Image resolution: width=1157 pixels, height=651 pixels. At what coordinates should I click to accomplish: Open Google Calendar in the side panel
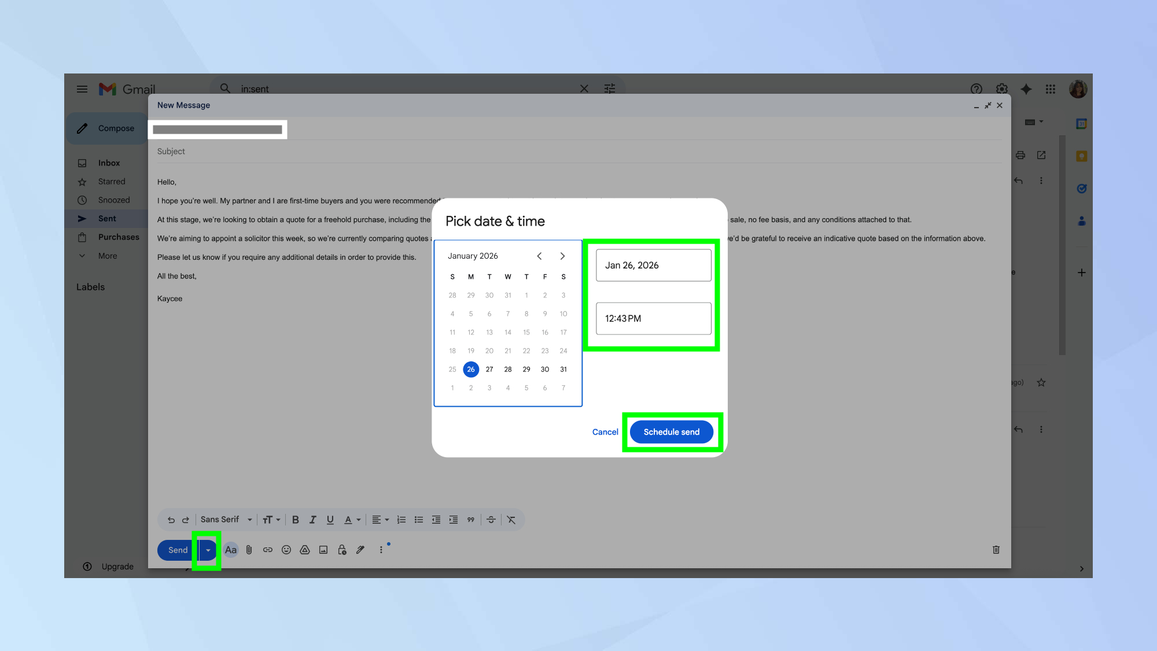pos(1081,123)
